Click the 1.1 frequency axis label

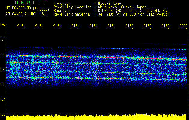[x=3, y=39]
